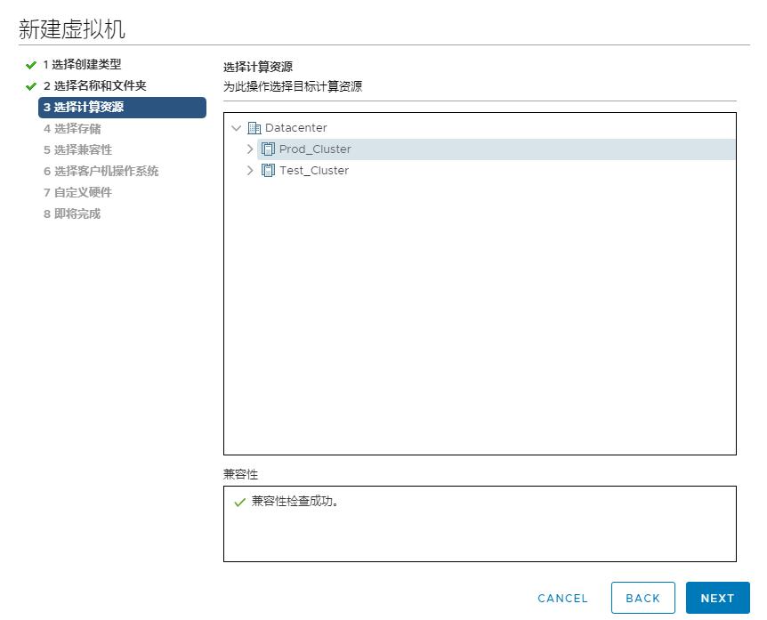Screen dimensions: 767x620
Task: Click the Datacenter building icon
Action: tap(254, 127)
